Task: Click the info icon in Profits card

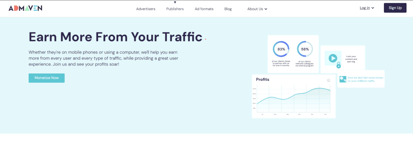Action: pyautogui.click(x=328, y=80)
